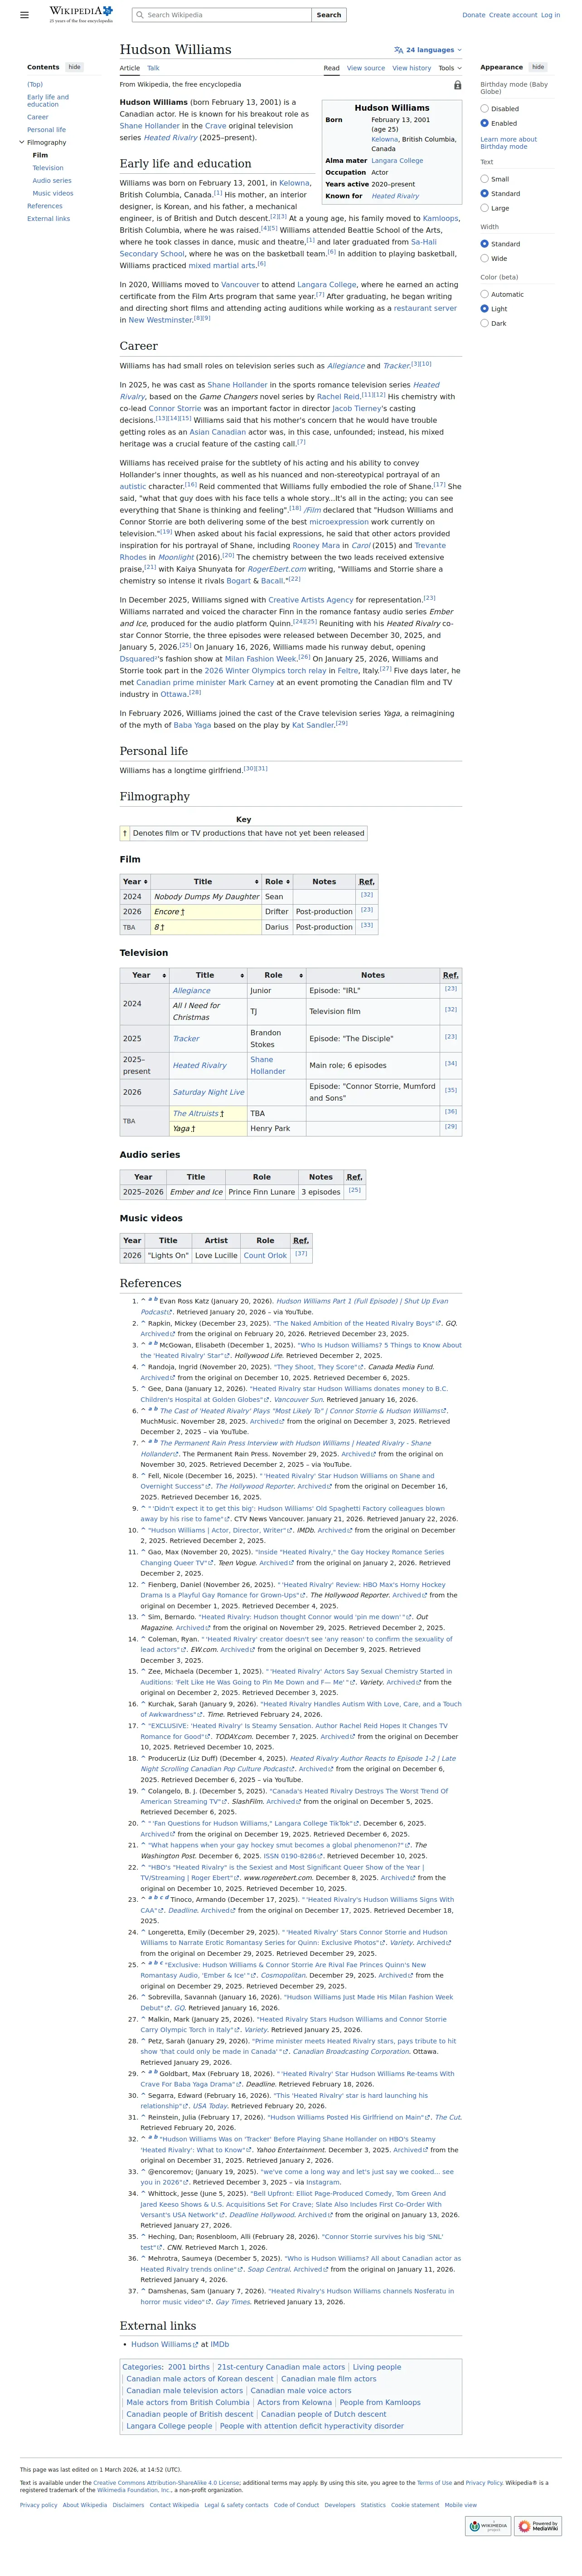Learn more about Birthday mode link
This screenshot has width=582, height=2576.
508,143
